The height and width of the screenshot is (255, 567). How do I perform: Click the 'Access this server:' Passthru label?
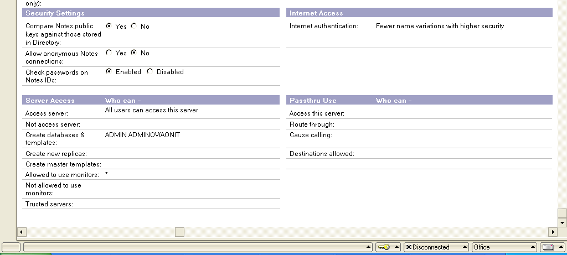click(x=317, y=113)
